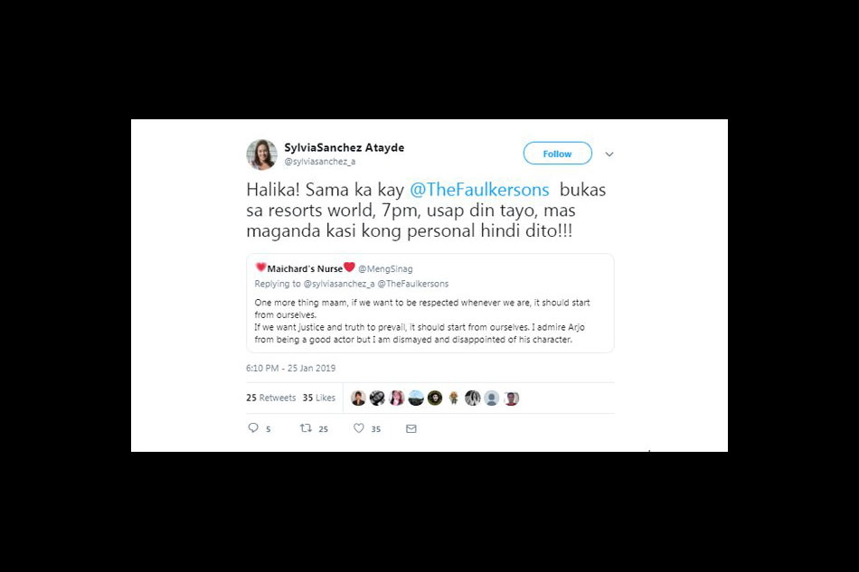Click the last liker avatar in the row
Viewport: 859px width, 572px height.
click(x=511, y=398)
